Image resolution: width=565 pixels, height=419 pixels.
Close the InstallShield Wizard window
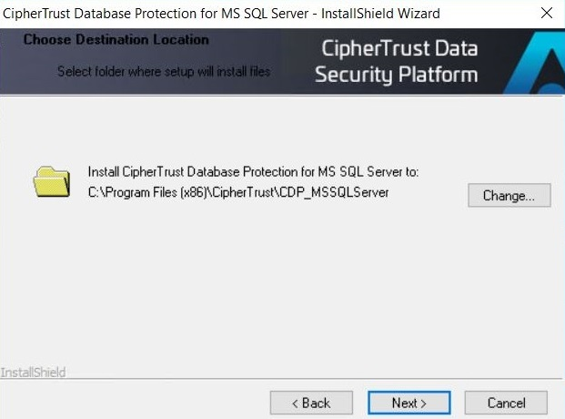tap(547, 14)
